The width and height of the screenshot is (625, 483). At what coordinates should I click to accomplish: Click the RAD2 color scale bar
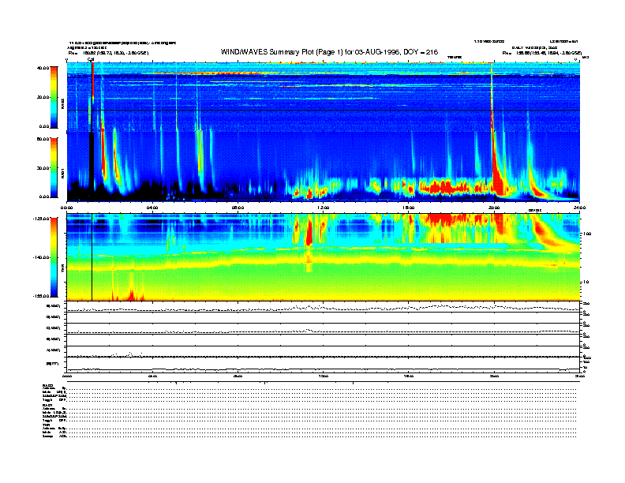[54, 97]
